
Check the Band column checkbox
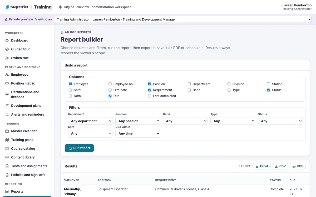(189, 90)
